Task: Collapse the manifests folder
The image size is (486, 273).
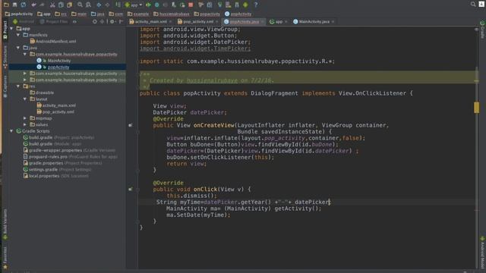Action: coord(18,35)
